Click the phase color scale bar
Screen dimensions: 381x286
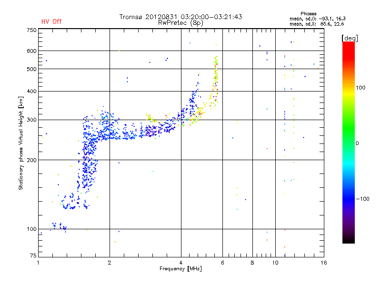click(x=349, y=142)
